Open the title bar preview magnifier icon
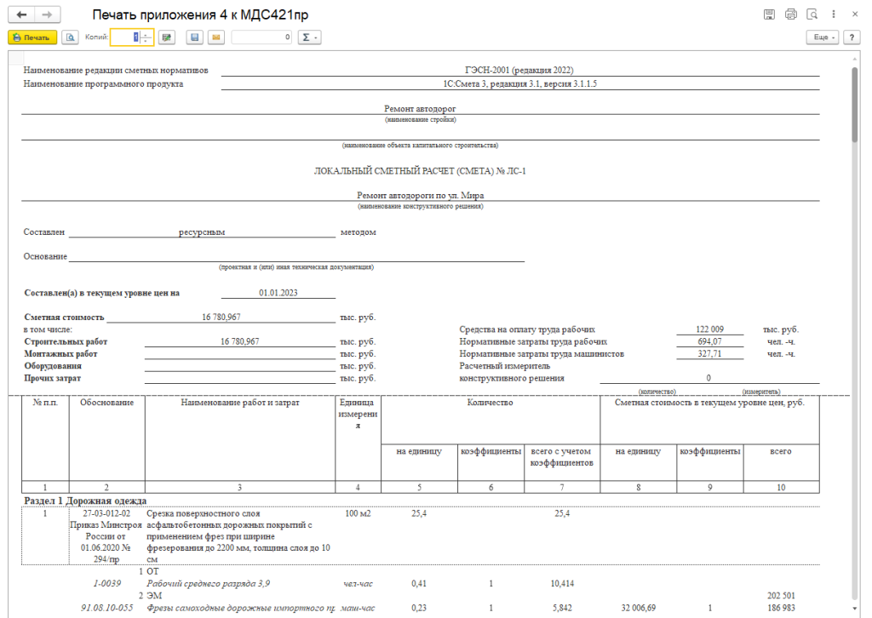 (x=812, y=14)
